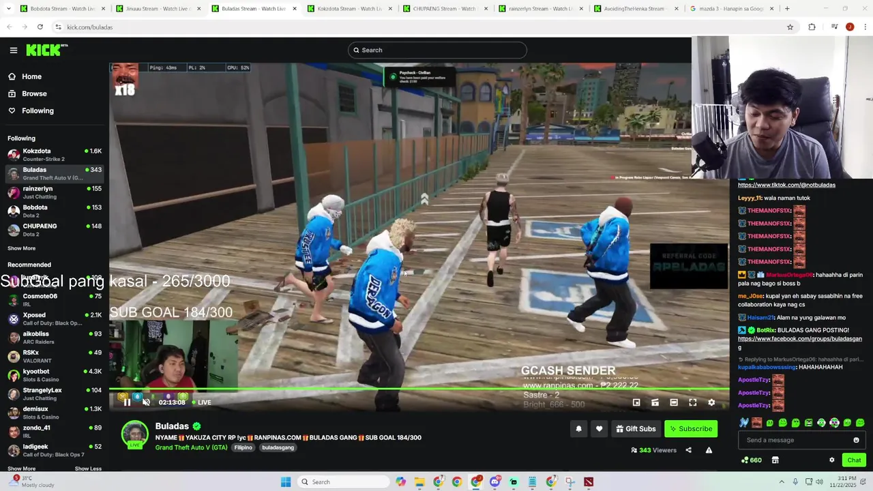Click the Send a message field

coord(801,440)
